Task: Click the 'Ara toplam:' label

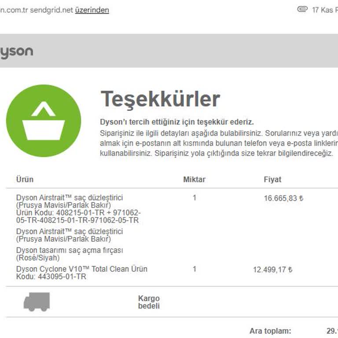Action: [x=270, y=331]
